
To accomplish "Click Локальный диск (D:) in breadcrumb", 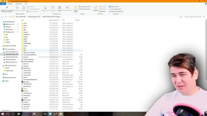I will click(34, 17).
